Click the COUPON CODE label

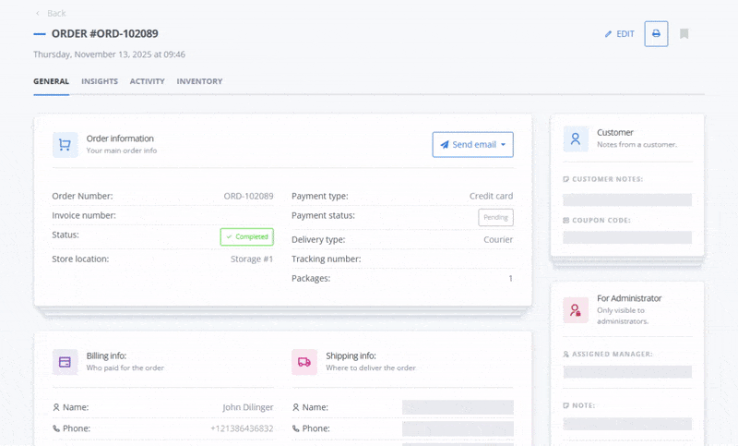coord(601,220)
